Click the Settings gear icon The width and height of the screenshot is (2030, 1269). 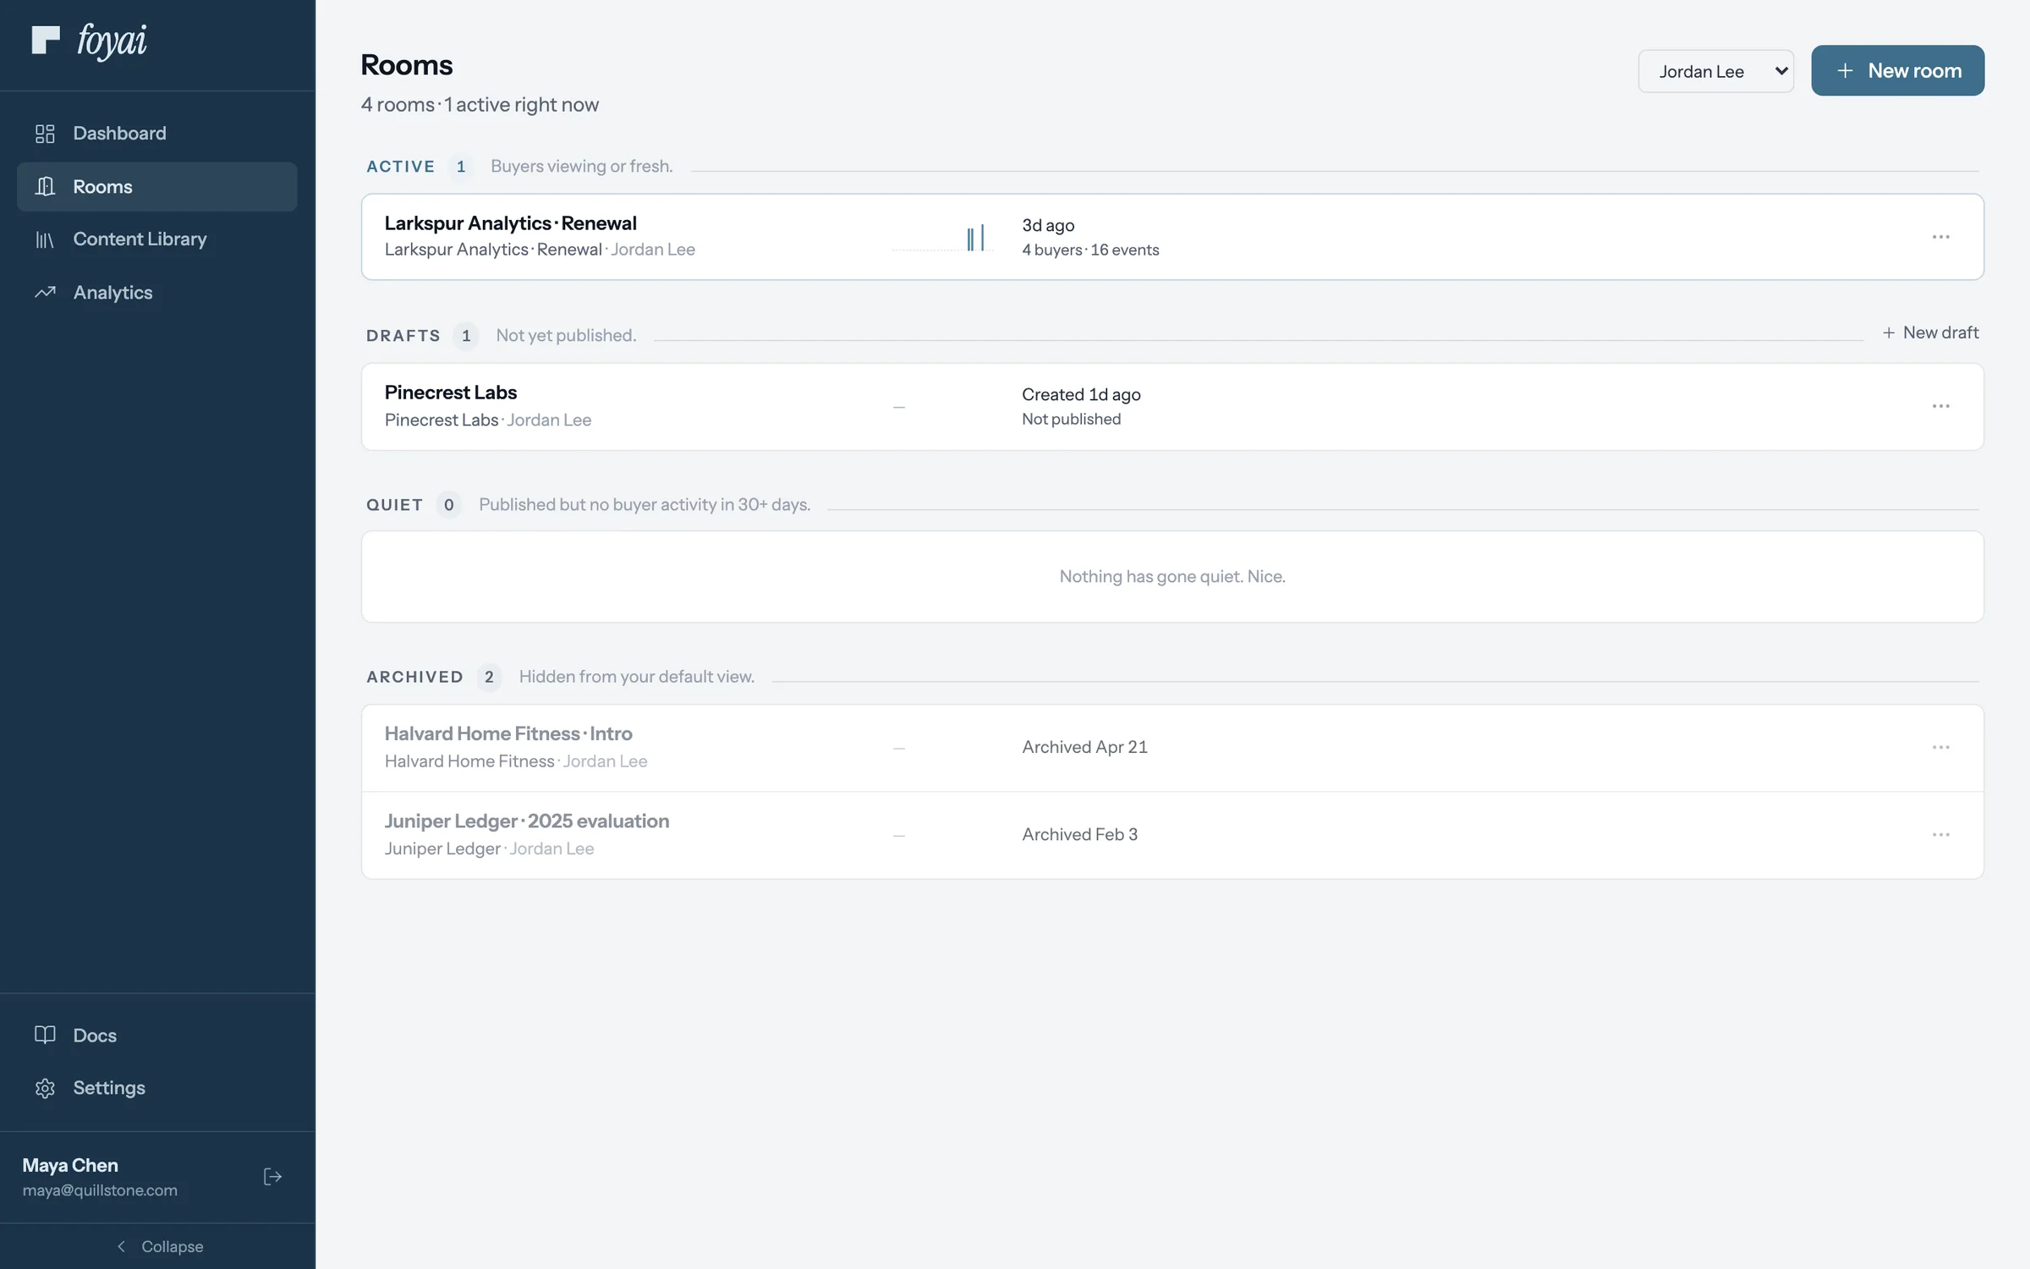pyautogui.click(x=45, y=1088)
